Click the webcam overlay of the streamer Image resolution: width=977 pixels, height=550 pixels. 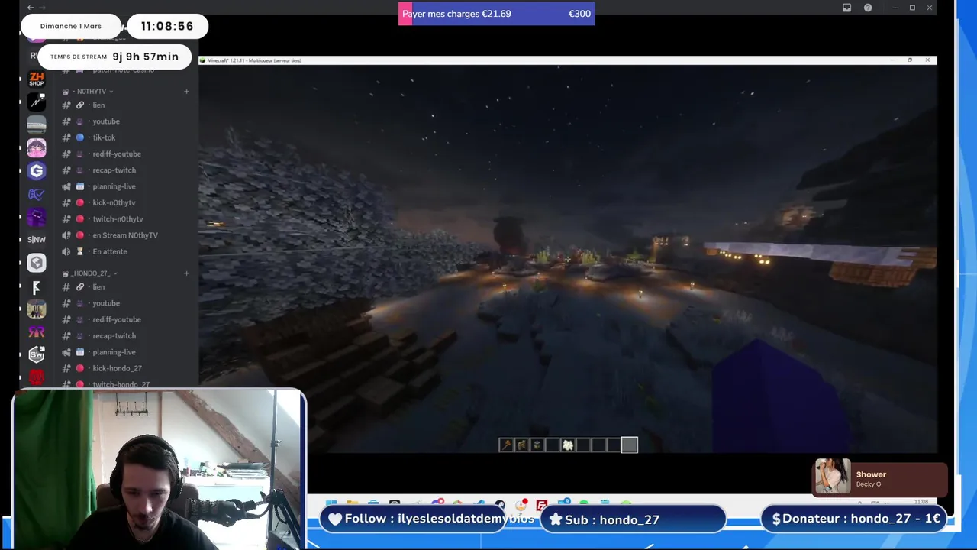[159, 470]
